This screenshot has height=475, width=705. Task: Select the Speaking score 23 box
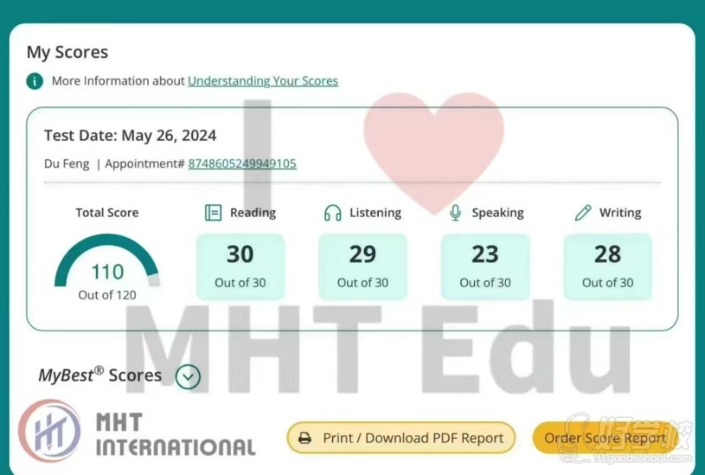[x=485, y=266]
